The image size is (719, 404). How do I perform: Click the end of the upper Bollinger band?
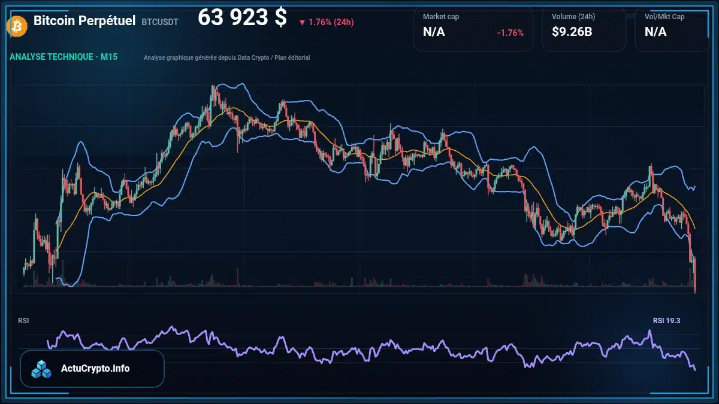(x=695, y=186)
